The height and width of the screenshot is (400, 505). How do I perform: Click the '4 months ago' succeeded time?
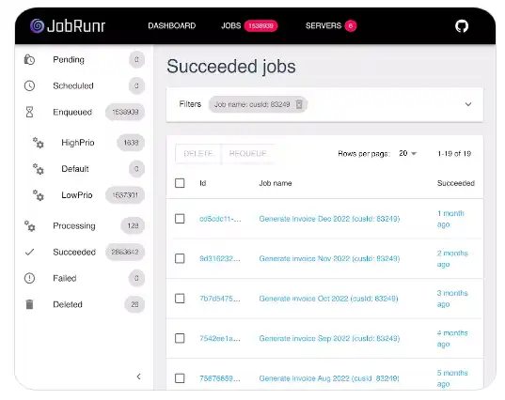[452, 338]
